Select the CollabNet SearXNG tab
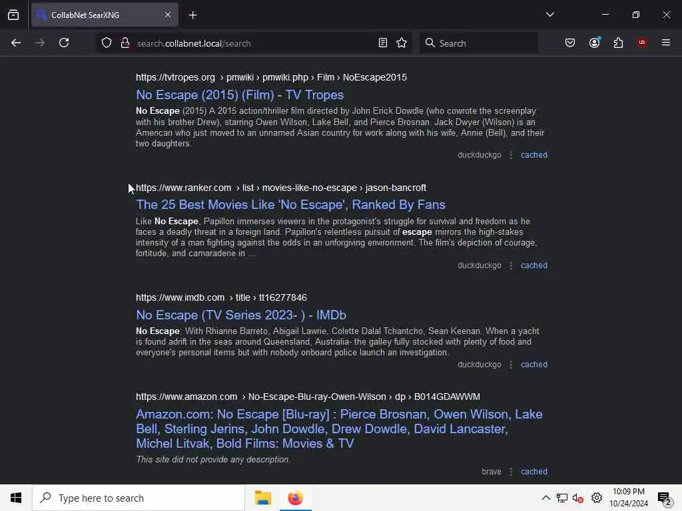 pos(105,15)
